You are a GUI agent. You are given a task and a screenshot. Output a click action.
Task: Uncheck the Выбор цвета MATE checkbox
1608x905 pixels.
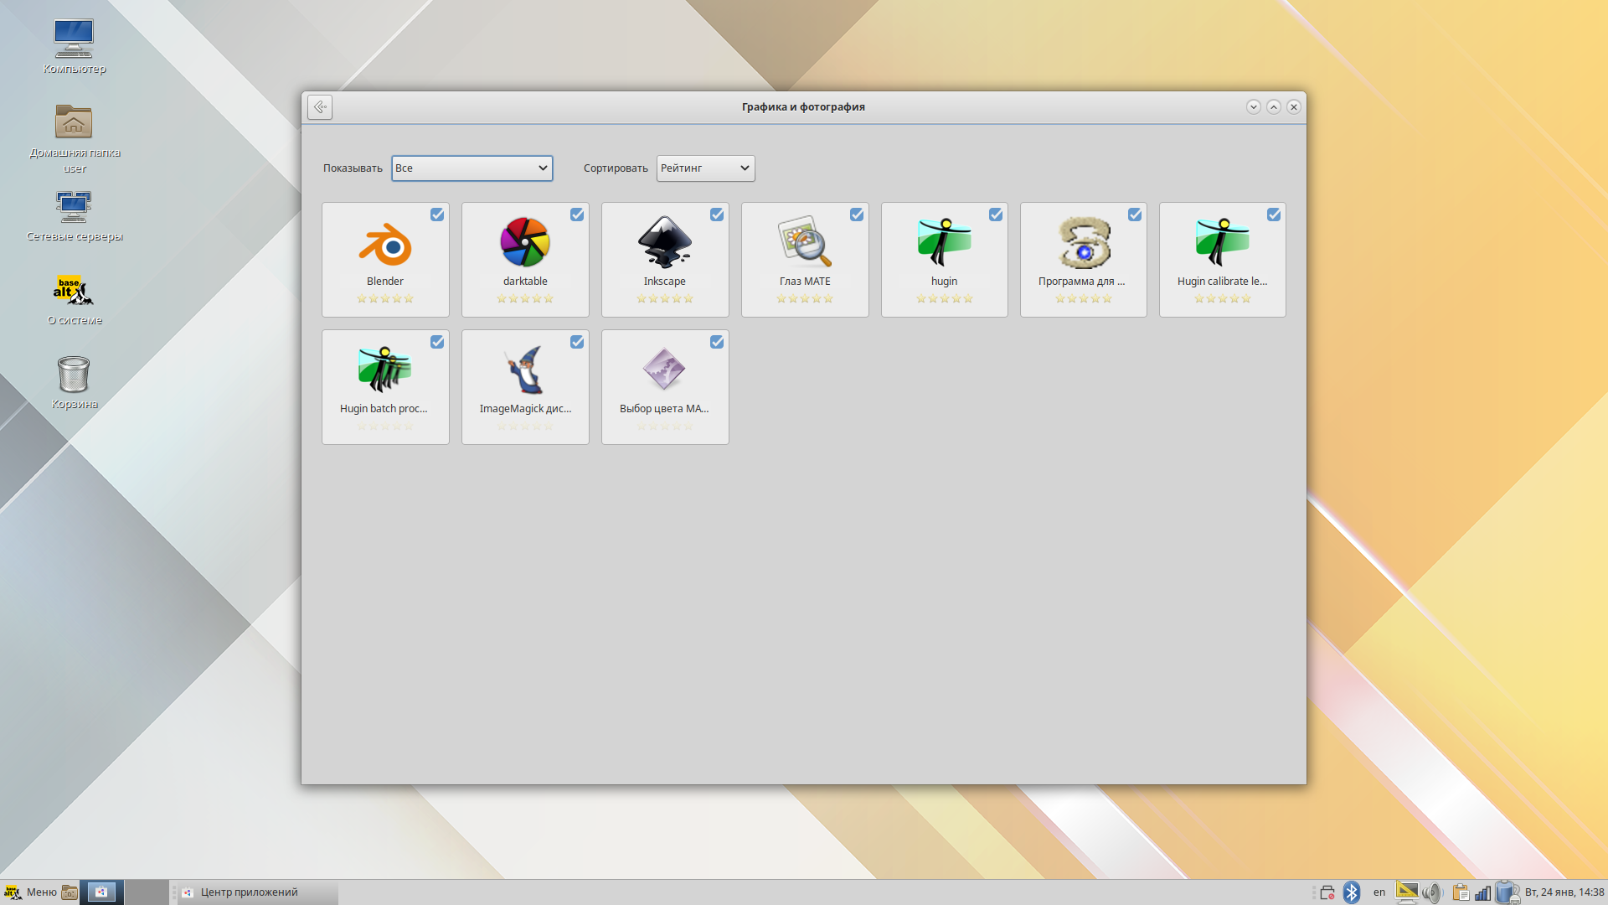(x=717, y=342)
